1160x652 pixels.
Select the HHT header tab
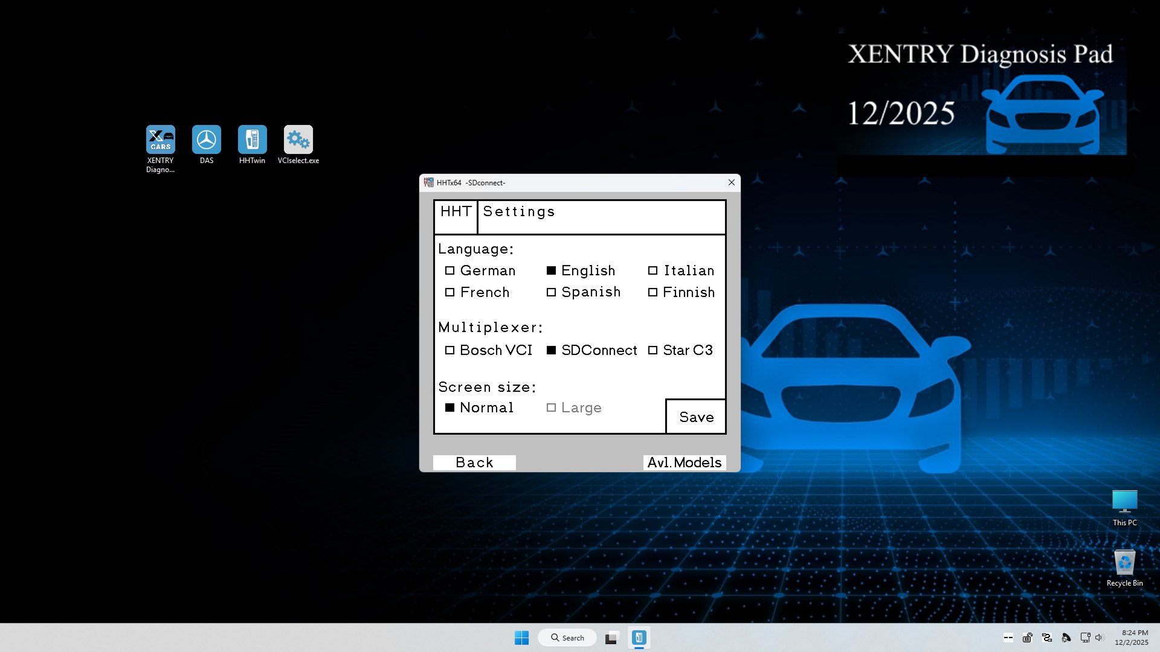click(x=456, y=211)
